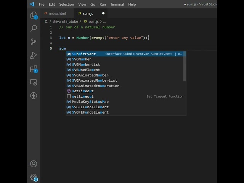Screen dimensions: 244x183
Task: Click the sum.js breadcrumb item
Action: (91, 21)
